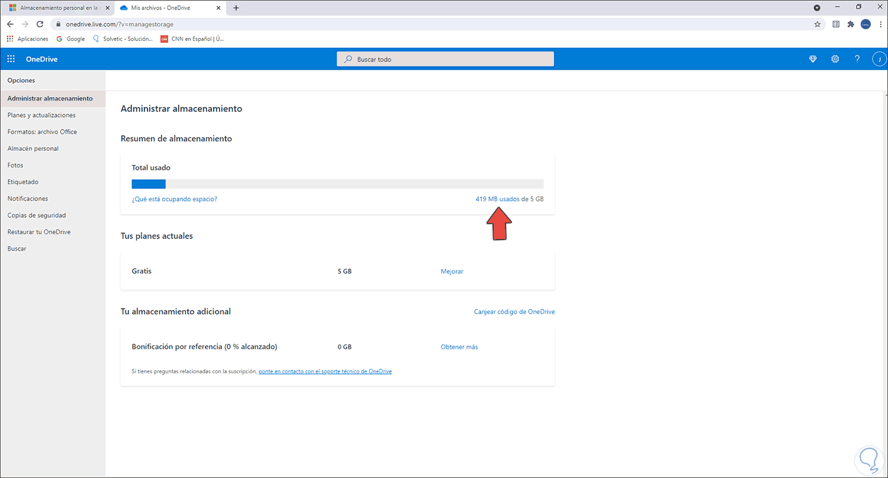Focus the Buscar todo search box
Viewport: 888px width, 478px height.
pyautogui.click(x=445, y=59)
